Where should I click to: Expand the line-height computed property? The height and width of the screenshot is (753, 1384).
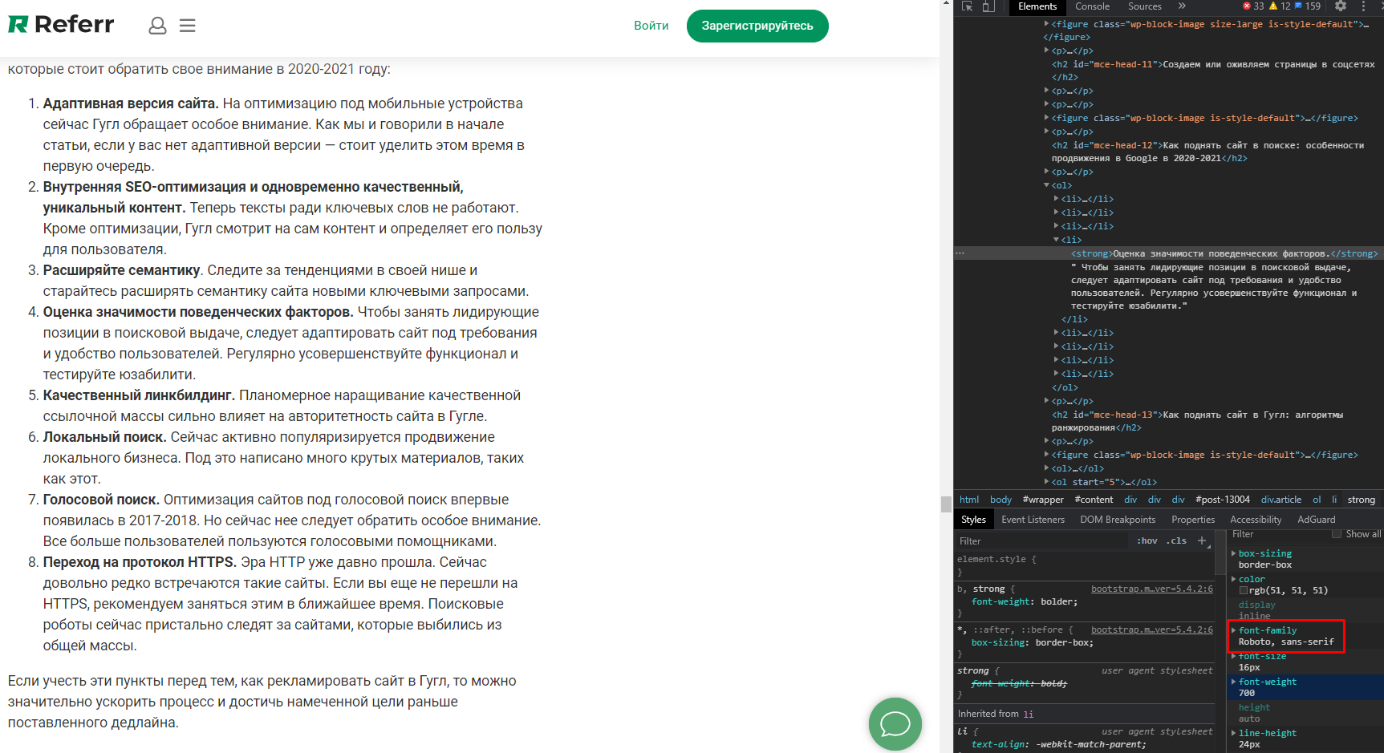[1234, 733]
